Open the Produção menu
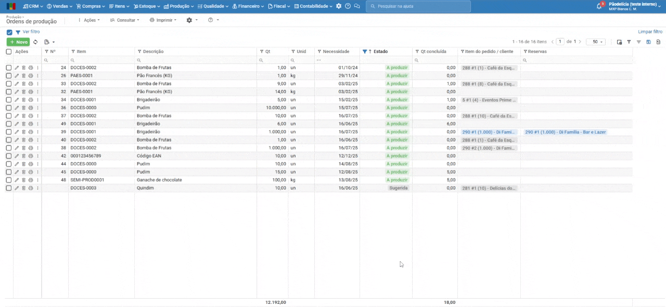The width and height of the screenshot is (666, 307). [178, 6]
